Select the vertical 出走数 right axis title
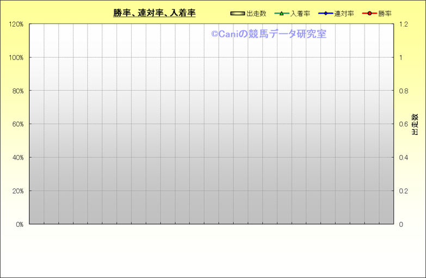The width and height of the screenshot is (426, 278). (415, 124)
